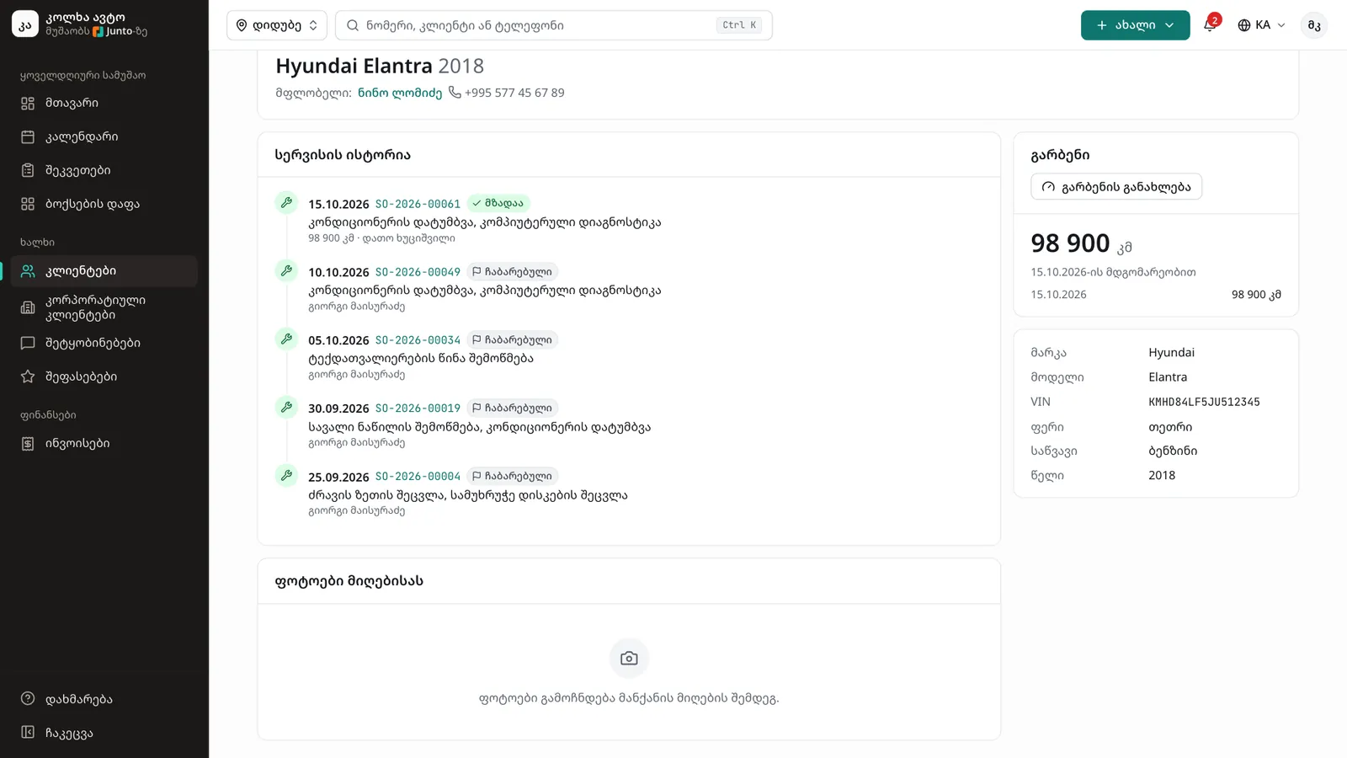Go to მთავარი dashboard

[x=104, y=103]
